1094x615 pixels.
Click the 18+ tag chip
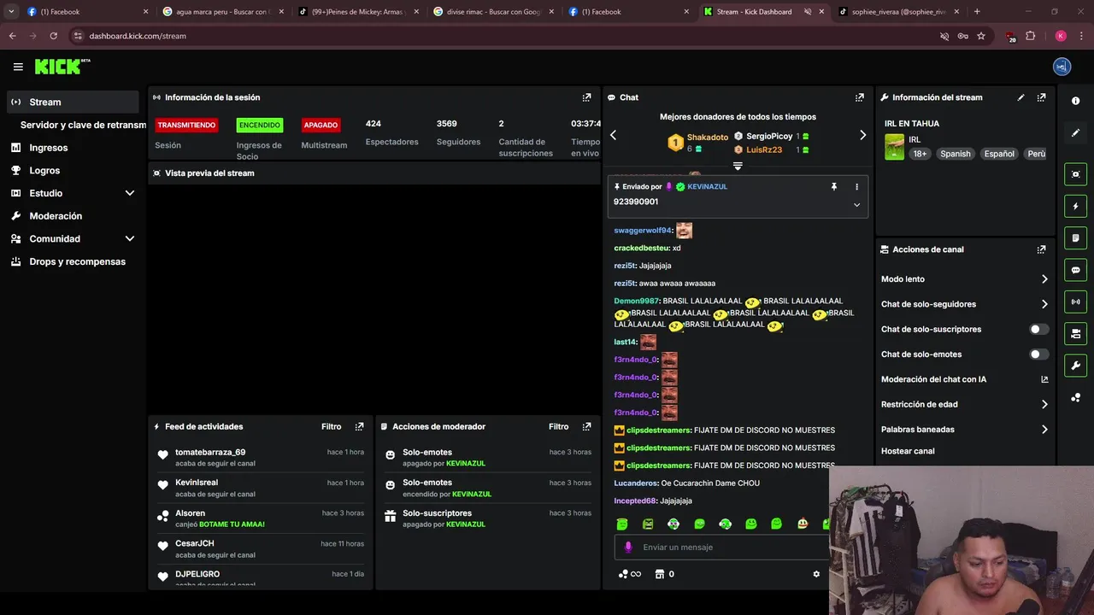pos(920,154)
